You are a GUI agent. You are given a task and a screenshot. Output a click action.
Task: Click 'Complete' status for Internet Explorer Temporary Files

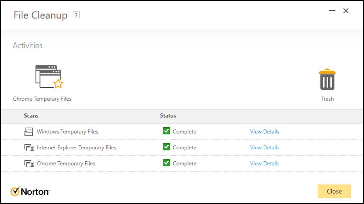tap(185, 147)
